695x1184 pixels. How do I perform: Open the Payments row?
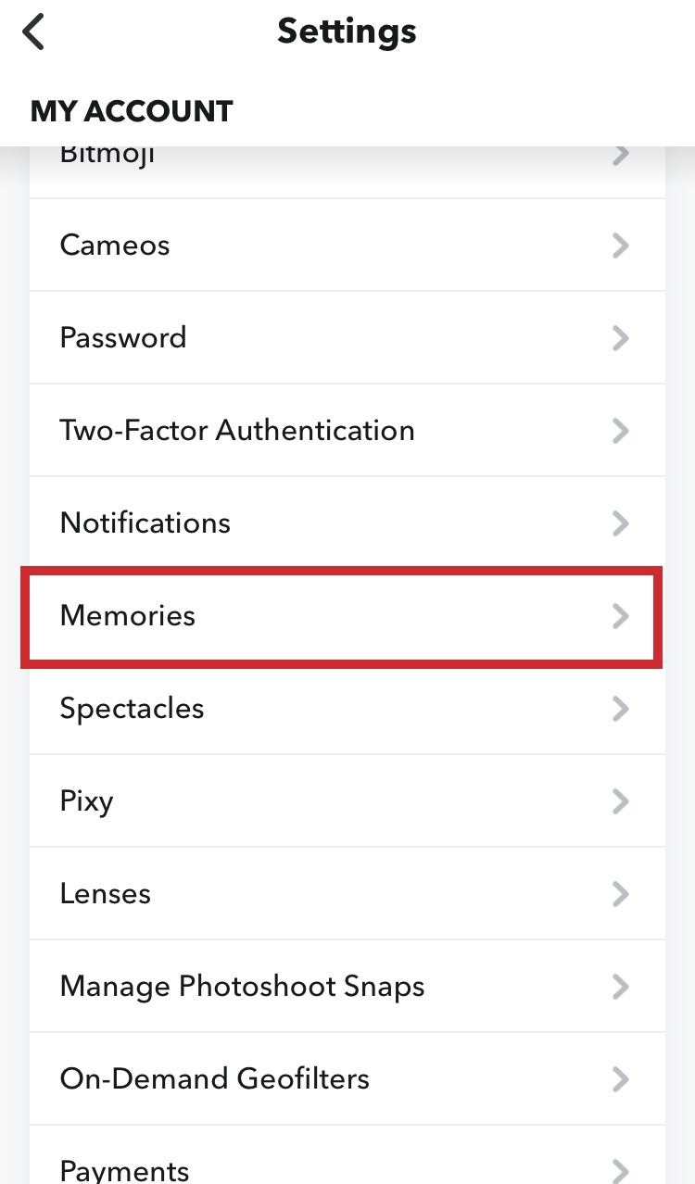(124, 1169)
